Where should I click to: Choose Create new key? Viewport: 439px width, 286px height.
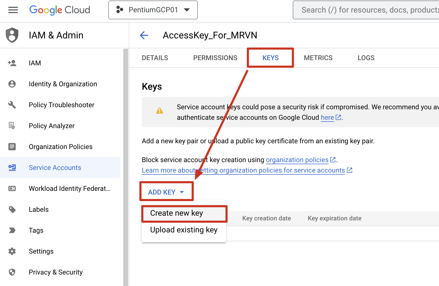point(184,213)
